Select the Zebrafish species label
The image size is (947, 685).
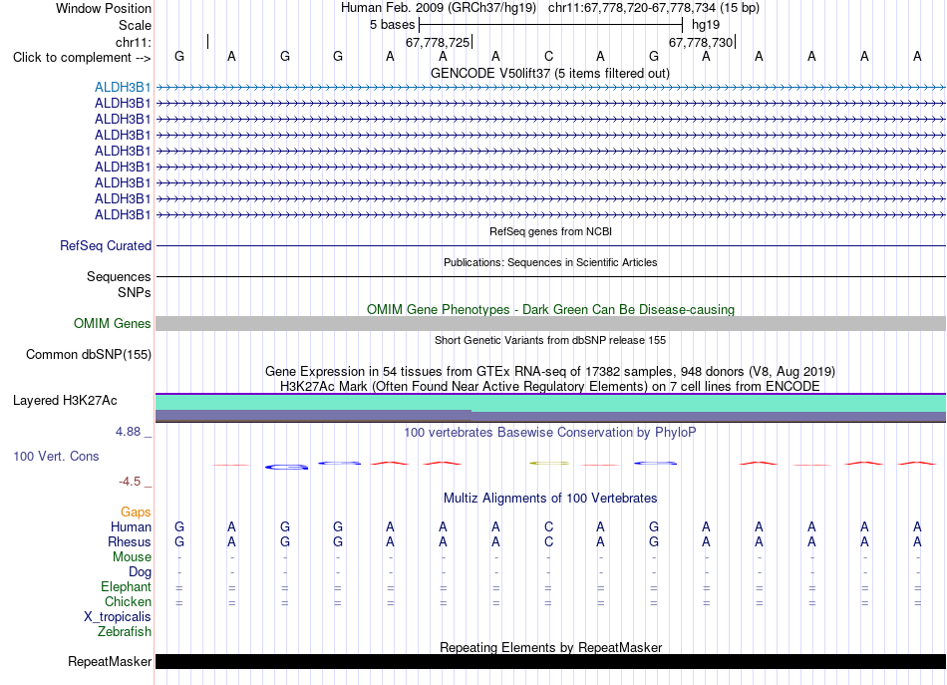tap(125, 632)
